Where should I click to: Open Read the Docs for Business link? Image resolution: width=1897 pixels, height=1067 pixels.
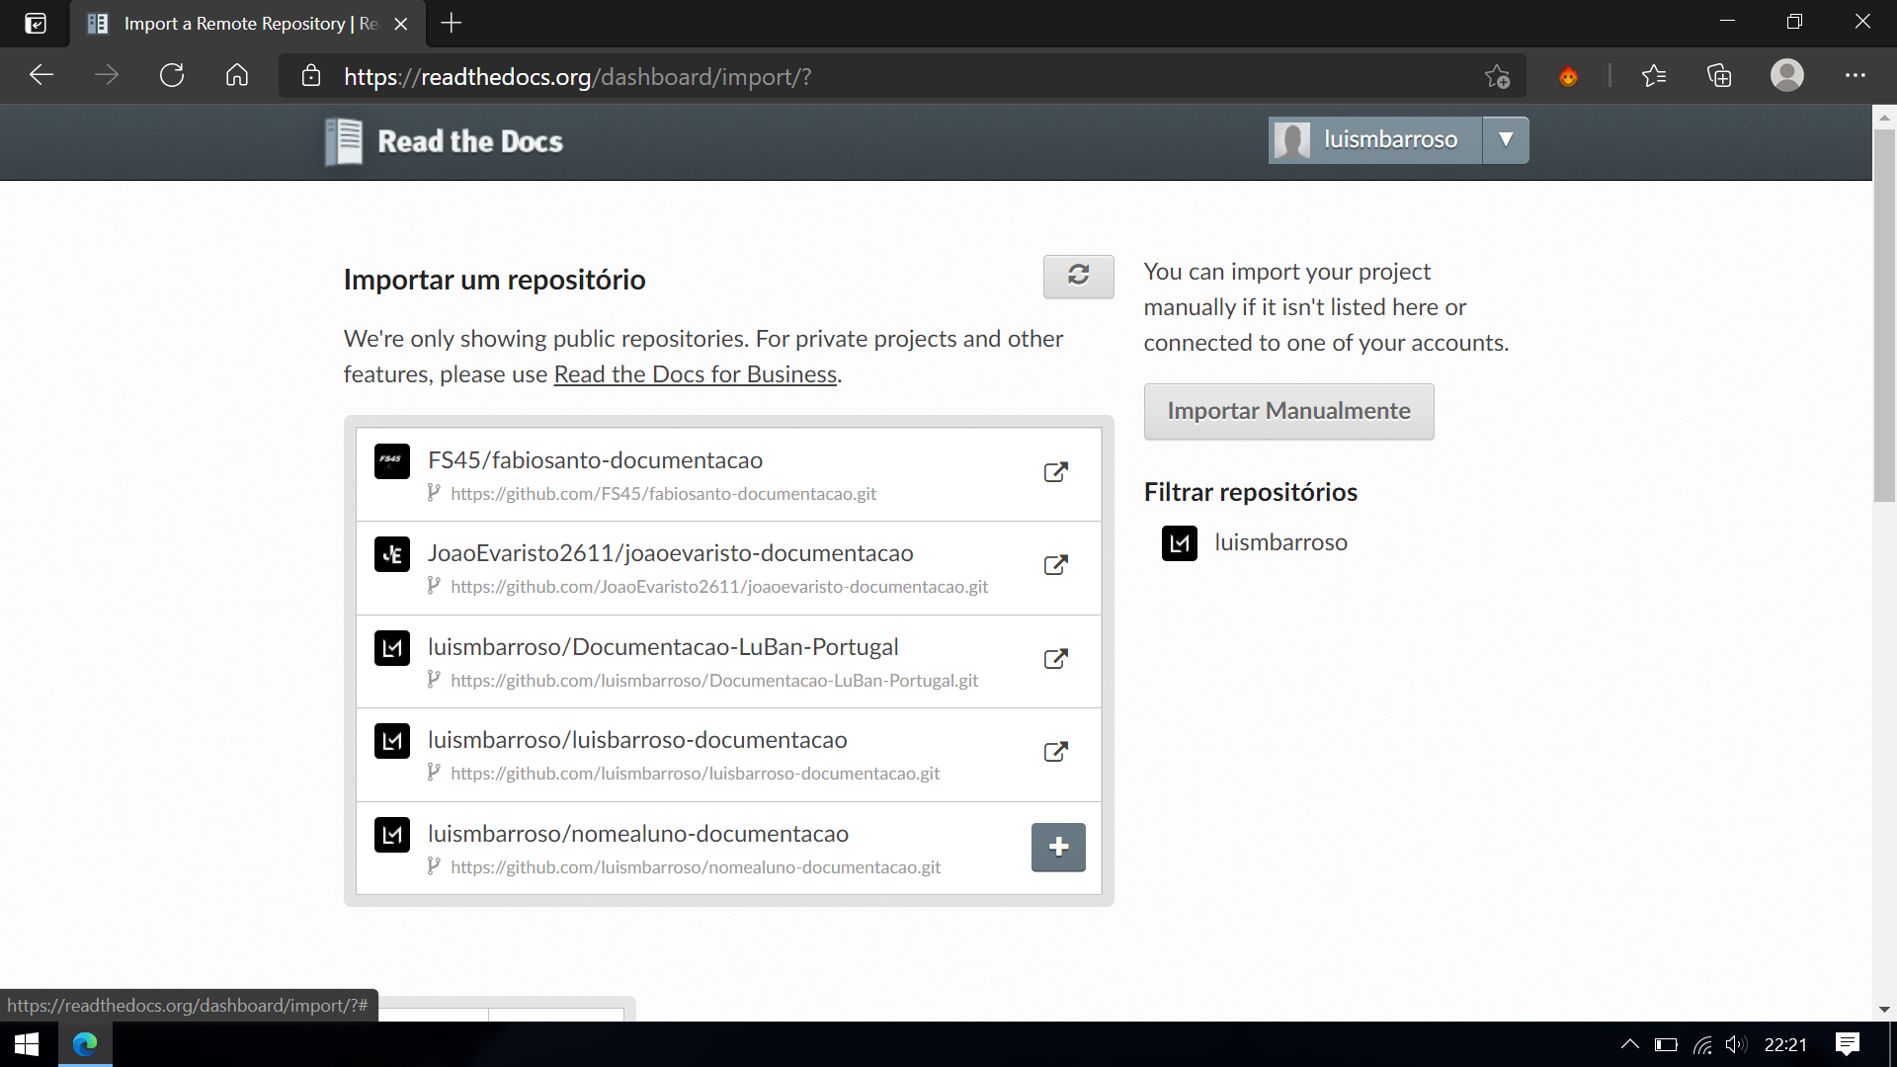click(696, 374)
